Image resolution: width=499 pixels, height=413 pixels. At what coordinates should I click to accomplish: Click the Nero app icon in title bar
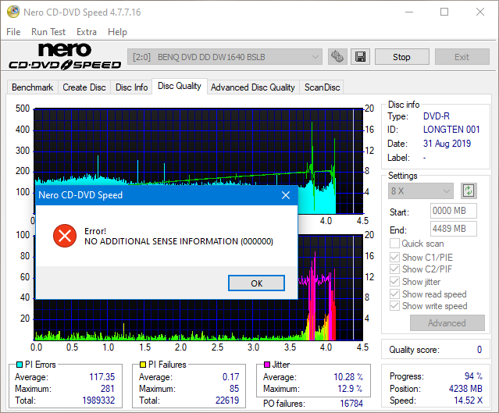pyautogui.click(x=13, y=12)
